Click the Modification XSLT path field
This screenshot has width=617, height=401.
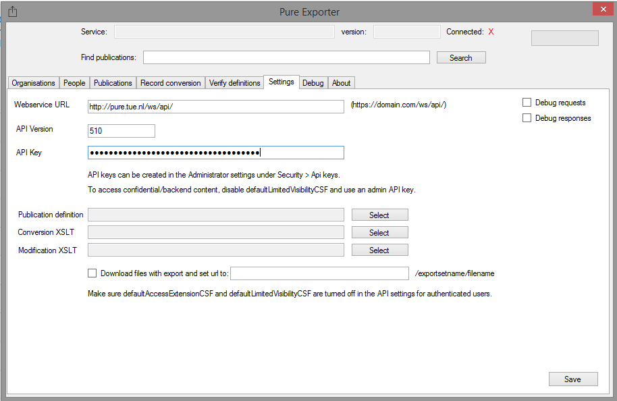pyautogui.click(x=215, y=250)
